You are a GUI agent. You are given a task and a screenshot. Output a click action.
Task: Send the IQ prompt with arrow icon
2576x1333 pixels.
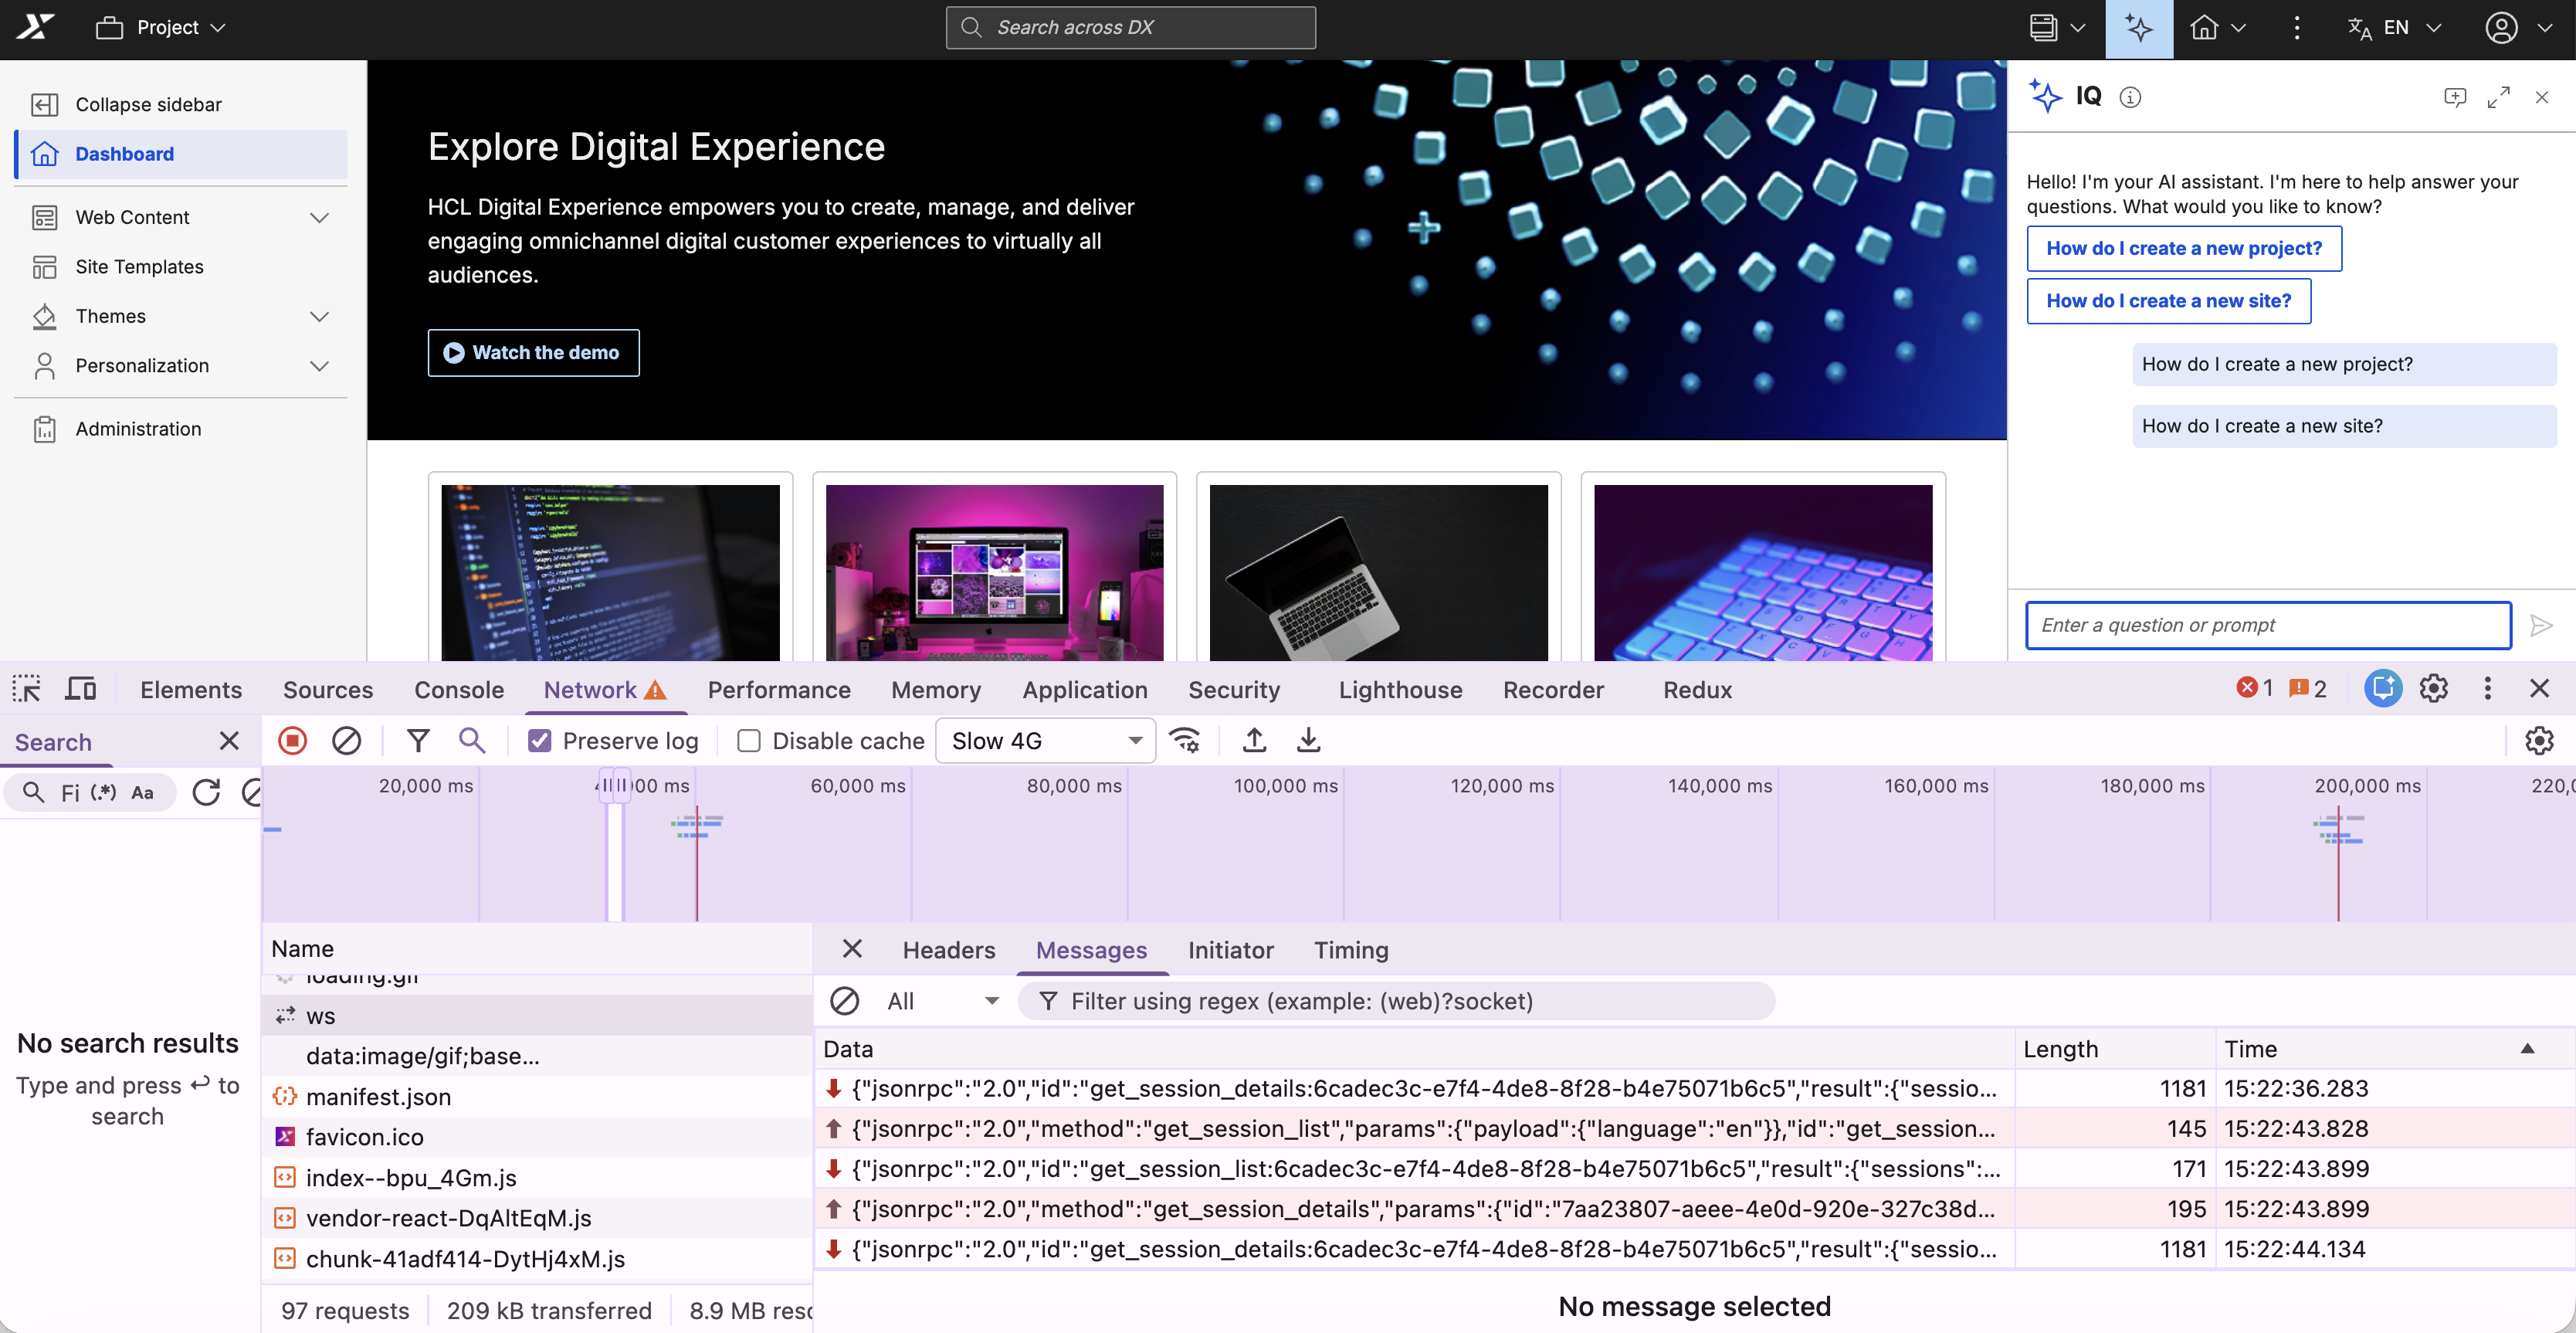[x=2541, y=626]
